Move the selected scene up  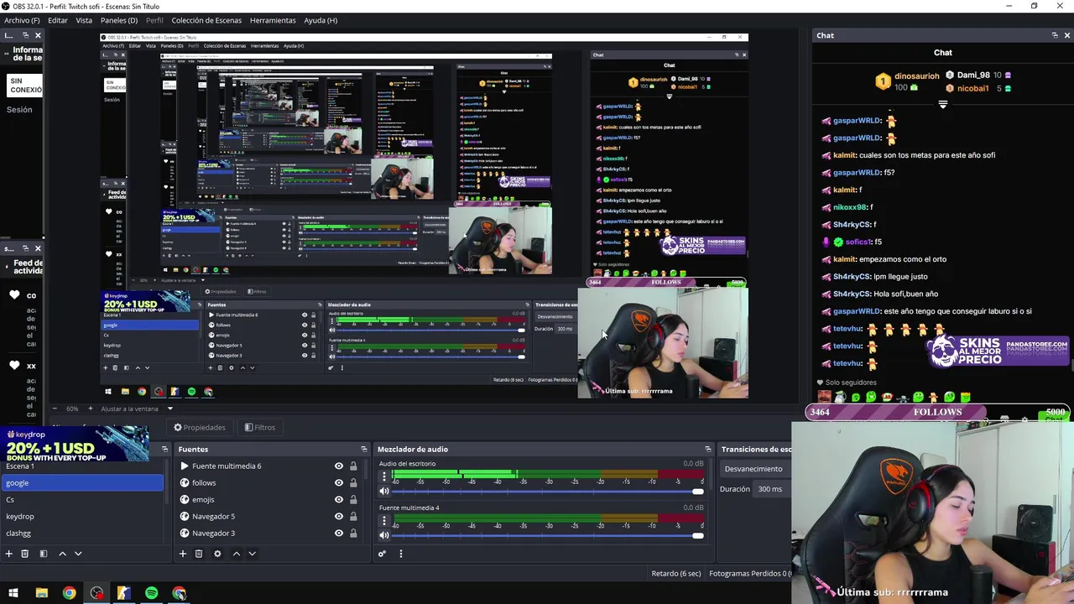click(x=62, y=554)
